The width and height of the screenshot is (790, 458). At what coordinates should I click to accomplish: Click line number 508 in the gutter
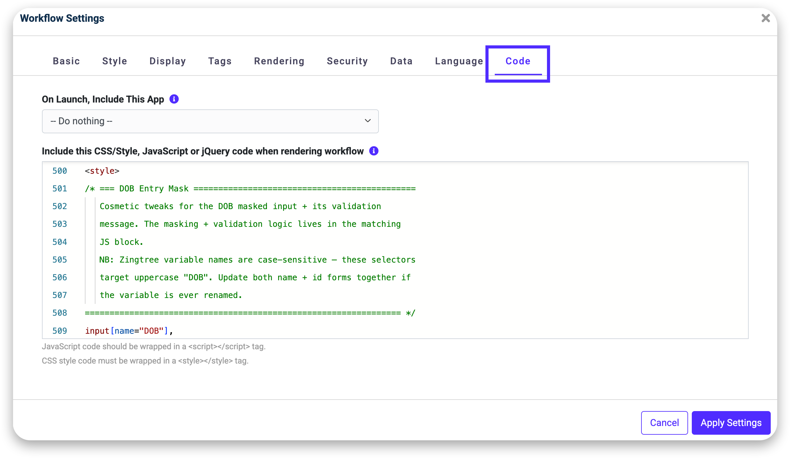coord(60,313)
